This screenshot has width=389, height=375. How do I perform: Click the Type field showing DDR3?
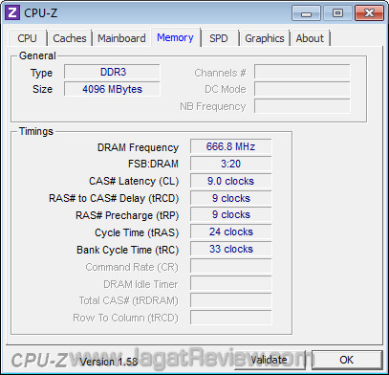coord(112,72)
